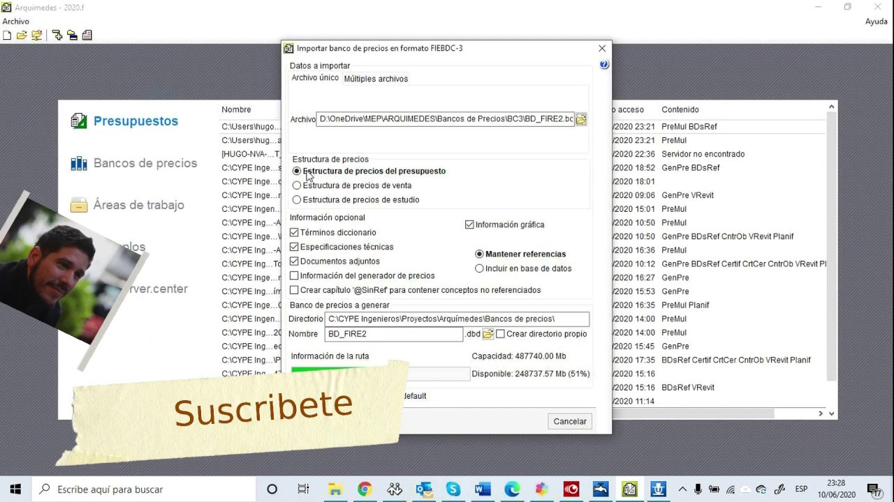Click the open folder toolbar icon
Viewport: 894px width, 502px height.
(x=22, y=35)
